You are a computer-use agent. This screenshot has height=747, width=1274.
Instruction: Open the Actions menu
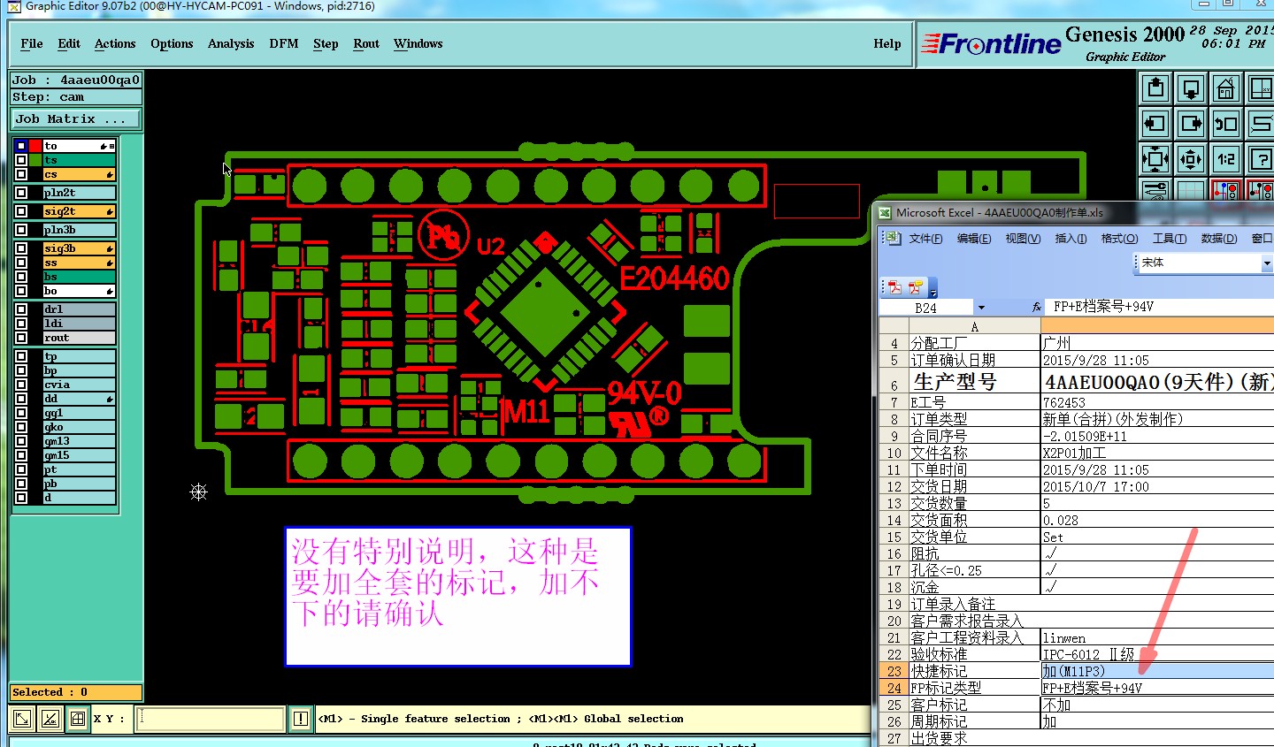tap(115, 43)
